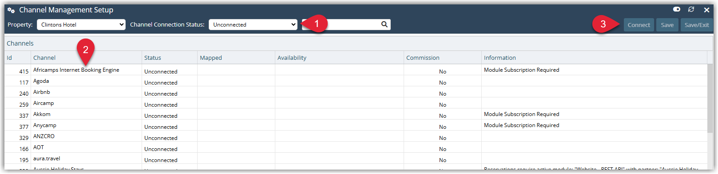The height and width of the screenshot is (174, 718).
Task: Click Module Subscription Required in Africamps row
Action: tap(521, 70)
